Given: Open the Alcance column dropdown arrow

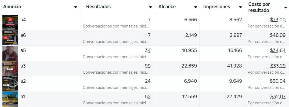Looking at the screenshot, I should pyautogui.click(x=196, y=7).
